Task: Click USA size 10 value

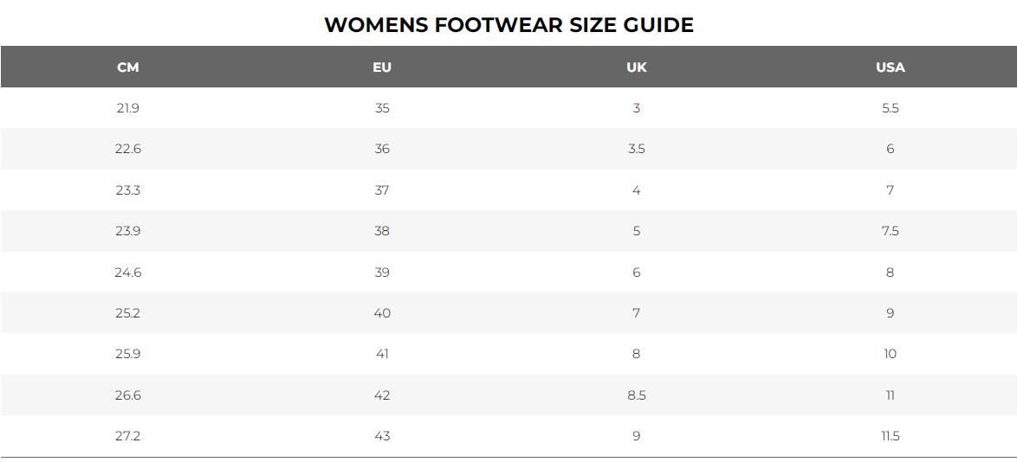Action: [x=890, y=354]
